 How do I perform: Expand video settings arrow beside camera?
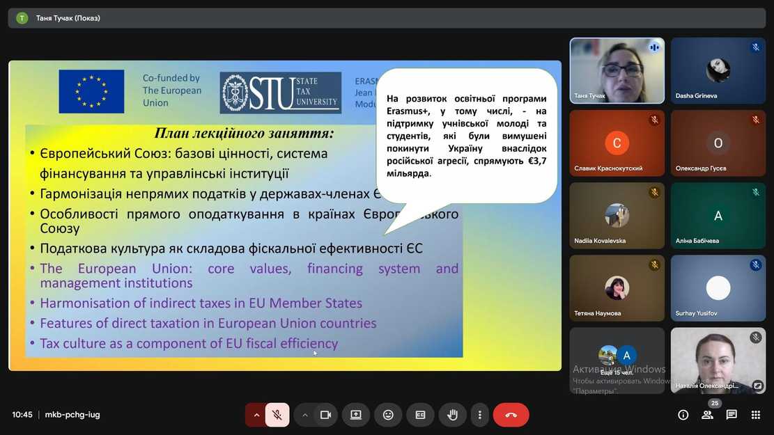(x=304, y=415)
